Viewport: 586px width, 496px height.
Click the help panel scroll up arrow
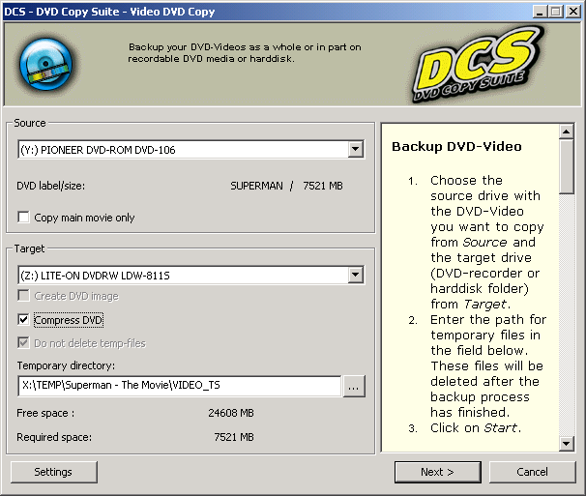pyautogui.click(x=567, y=131)
